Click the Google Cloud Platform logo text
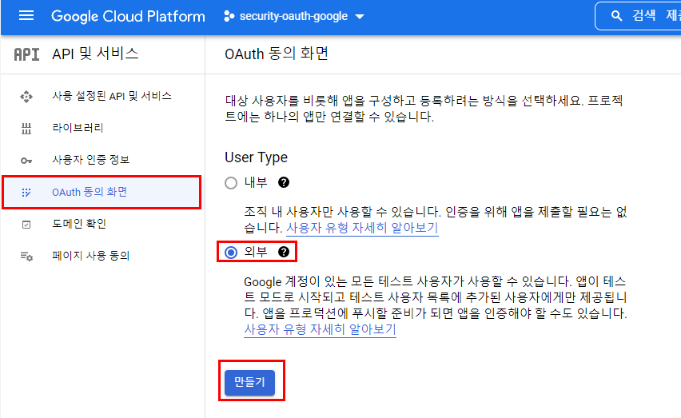Screen dimensions: 681x418 click(x=128, y=17)
